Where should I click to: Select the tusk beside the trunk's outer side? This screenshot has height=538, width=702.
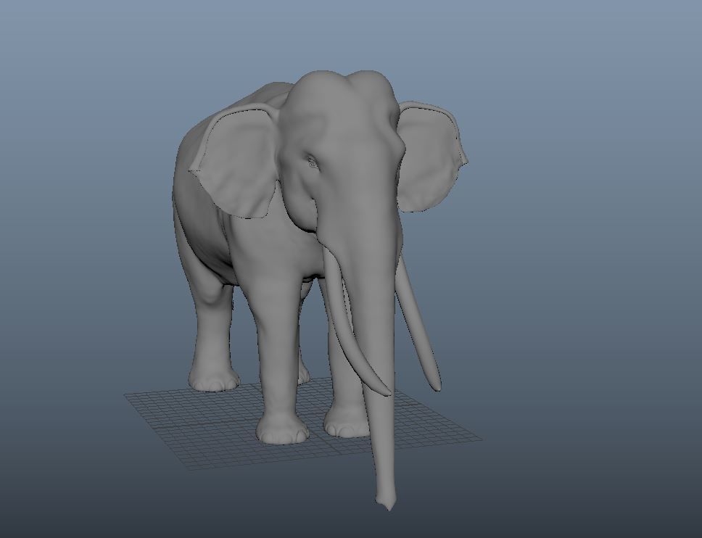(x=418, y=327)
